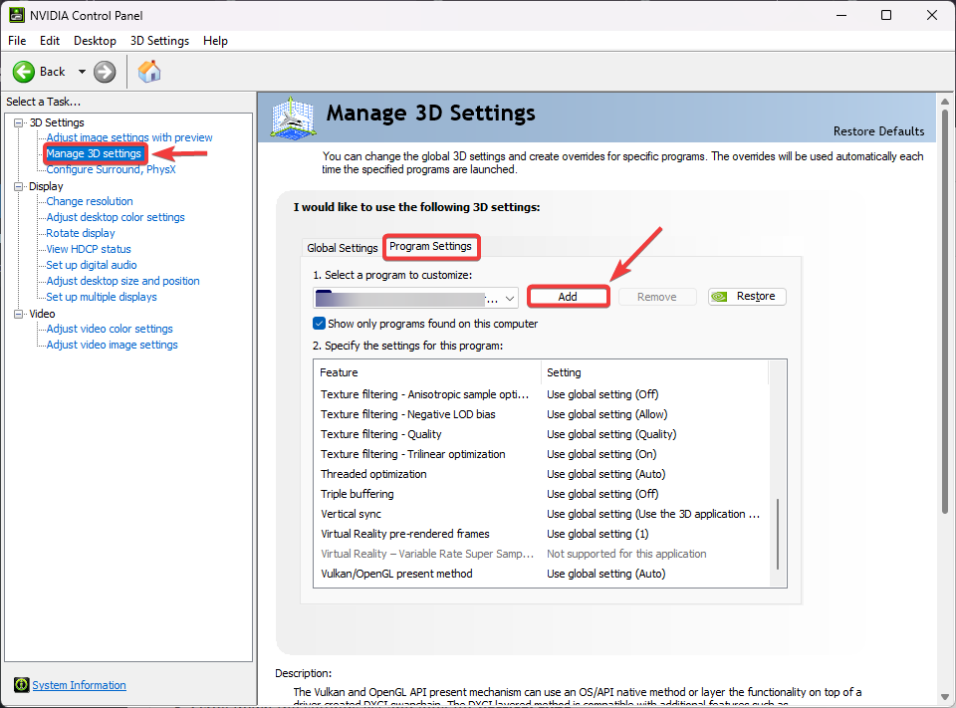This screenshot has height=708, width=956.
Task: Go to Home via house icon
Action: point(149,72)
